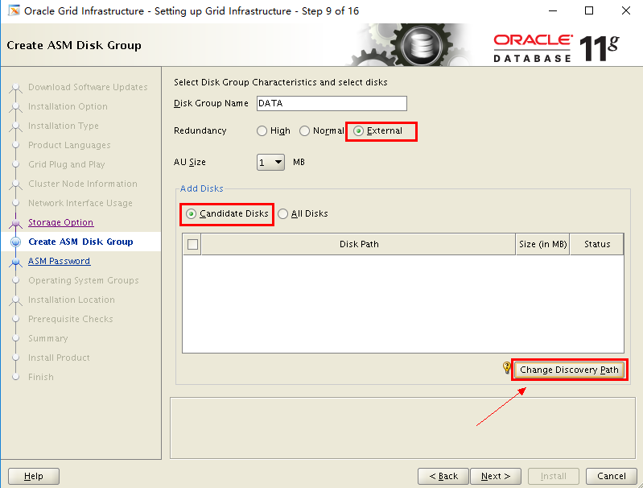Viewport: 643px width, 488px height.
Task: Click Cluster Node Information step label
Action: (82, 184)
